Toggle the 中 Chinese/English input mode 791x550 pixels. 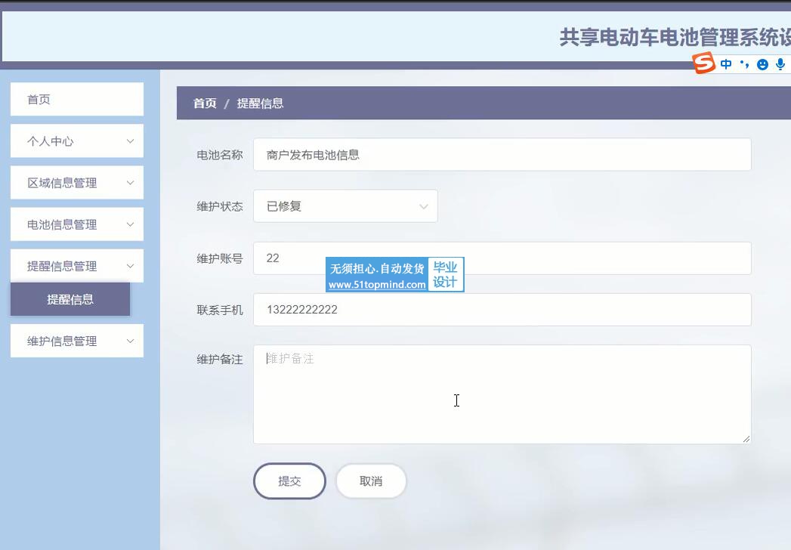pos(726,64)
